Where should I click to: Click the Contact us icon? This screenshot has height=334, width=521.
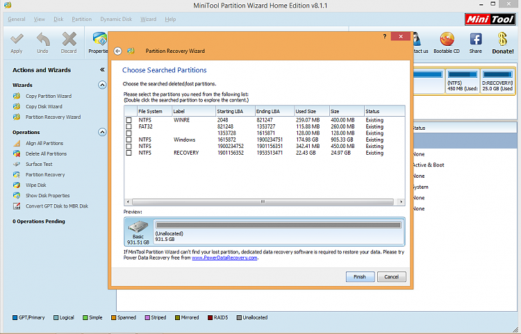pos(417,39)
